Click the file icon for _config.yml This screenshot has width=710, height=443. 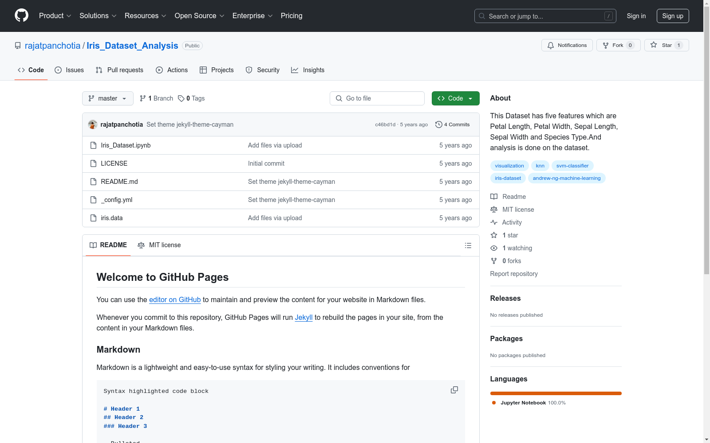tap(93, 200)
